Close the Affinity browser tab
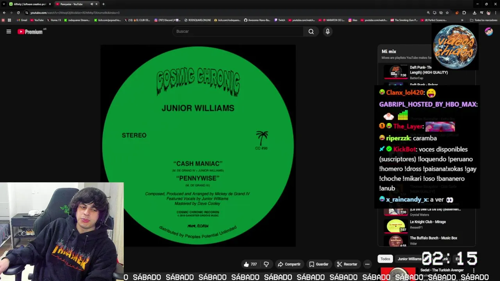This screenshot has height=281, width=500. 50,4
